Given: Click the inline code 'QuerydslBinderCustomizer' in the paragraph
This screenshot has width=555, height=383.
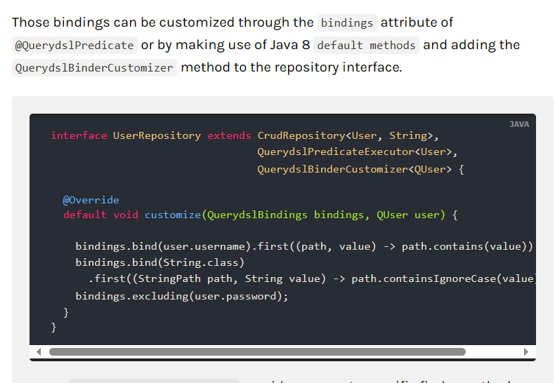Looking at the screenshot, I should [x=94, y=68].
